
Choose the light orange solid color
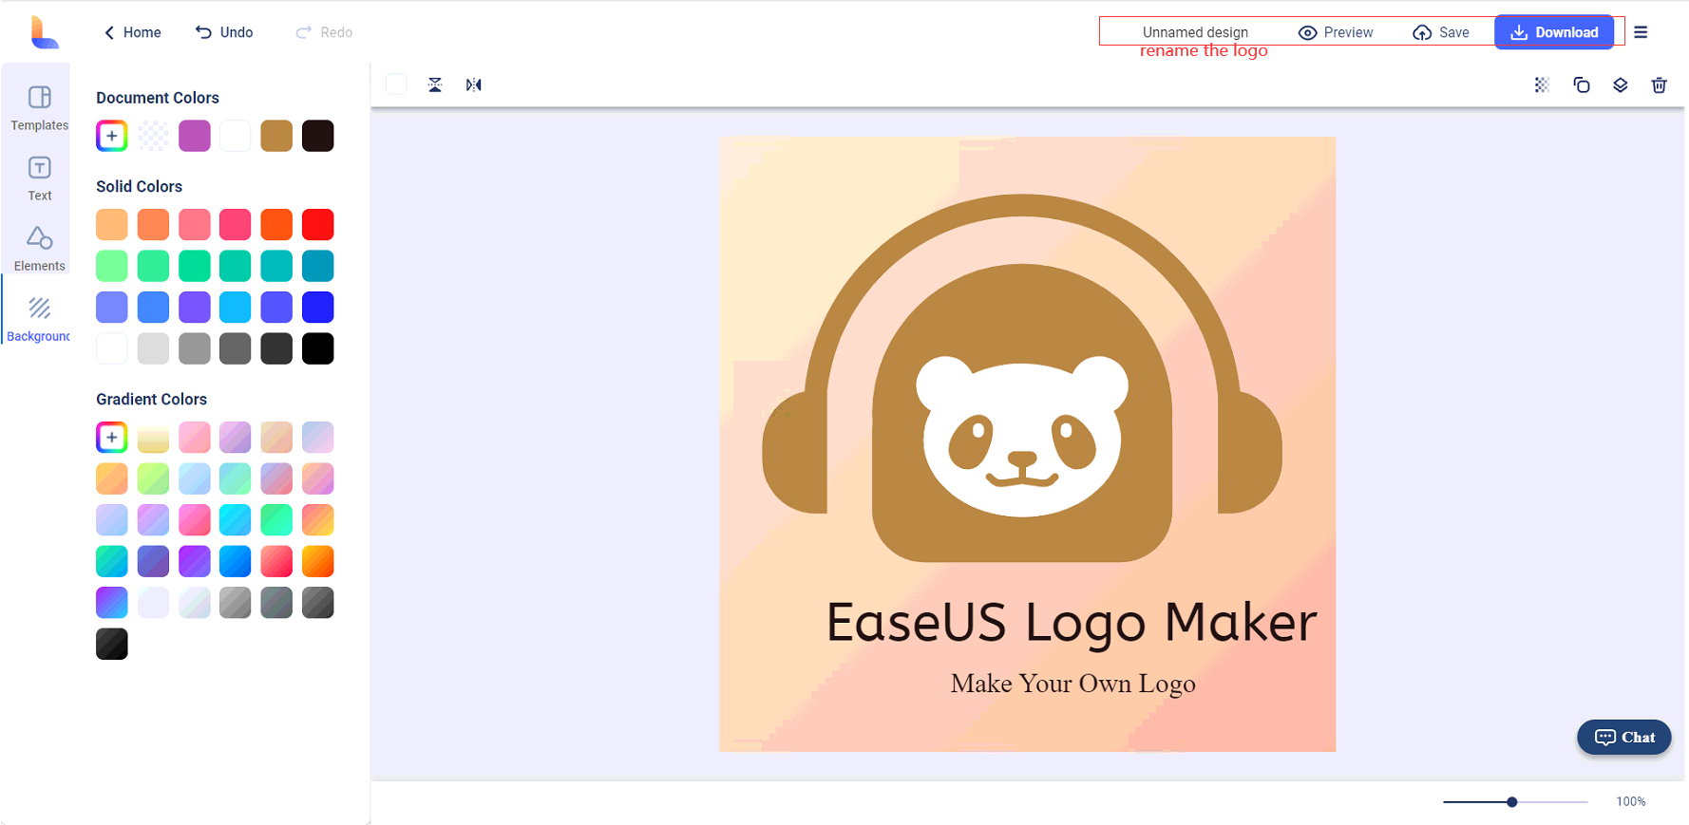112,225
